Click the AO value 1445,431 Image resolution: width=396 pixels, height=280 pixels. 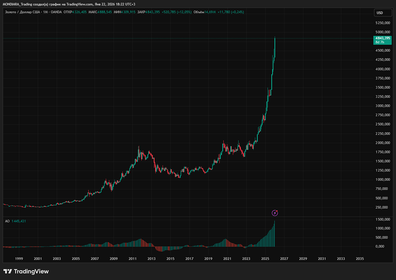[x=19, y=221]
